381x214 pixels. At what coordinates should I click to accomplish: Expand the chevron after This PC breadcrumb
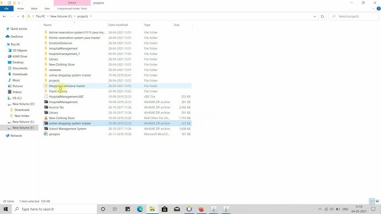click(48, 17)
